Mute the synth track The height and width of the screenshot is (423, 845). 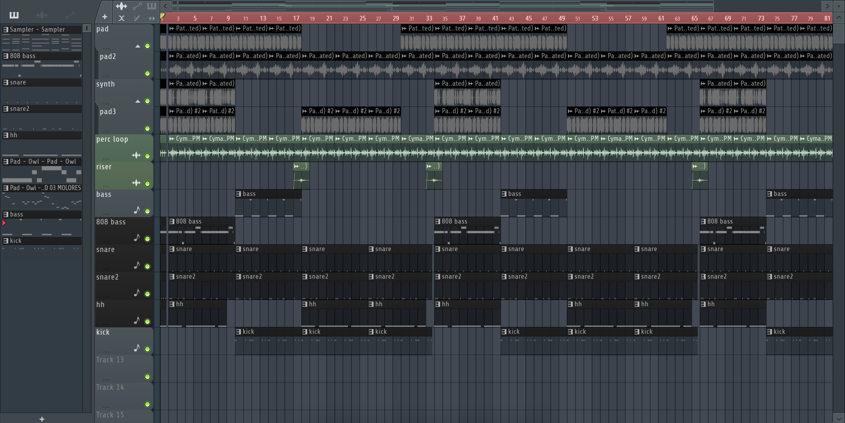[148, 101]
